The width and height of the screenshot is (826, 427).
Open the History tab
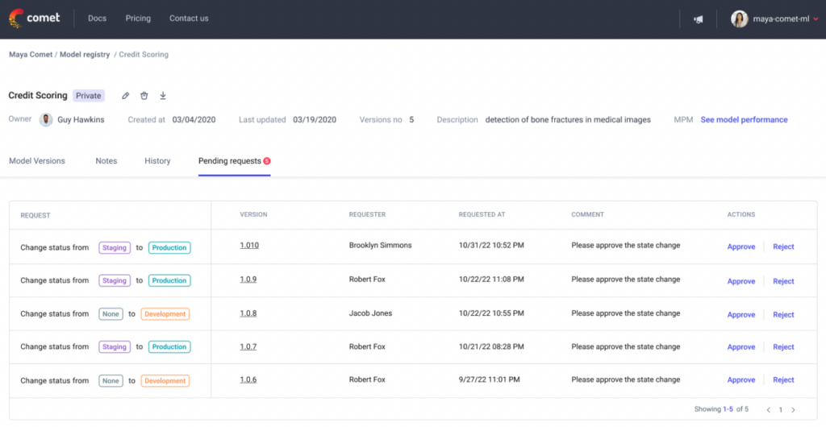coord(157,161)
